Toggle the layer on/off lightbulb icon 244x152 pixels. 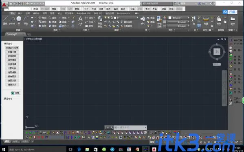pyautogui.click(x=105, y=18)
